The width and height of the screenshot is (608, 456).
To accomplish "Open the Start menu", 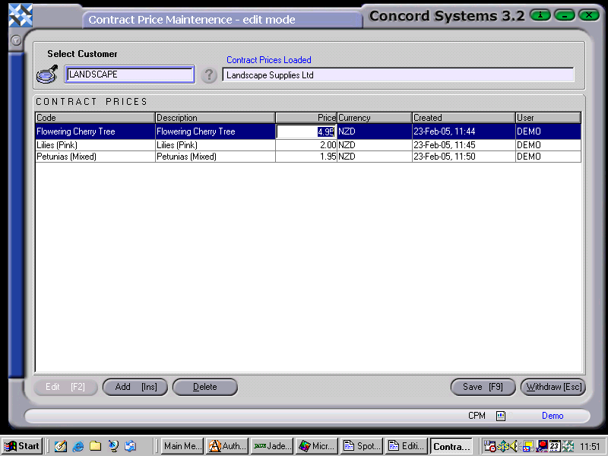I will coord(22,446).
